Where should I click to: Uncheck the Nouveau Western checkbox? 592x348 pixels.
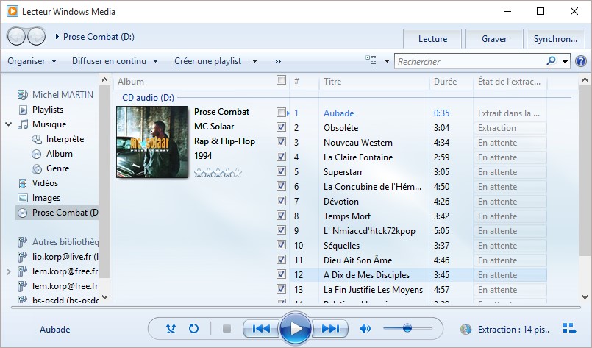coord(281,142)
